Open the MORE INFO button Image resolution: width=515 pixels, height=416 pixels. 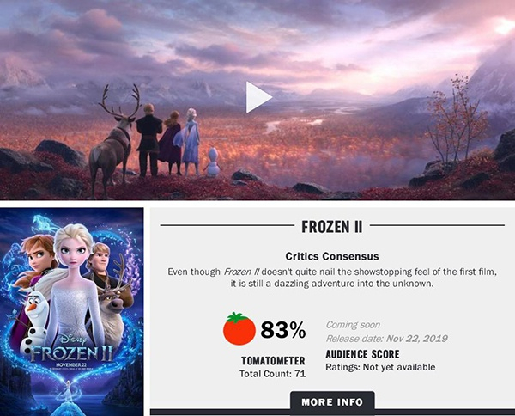point(332,402)
